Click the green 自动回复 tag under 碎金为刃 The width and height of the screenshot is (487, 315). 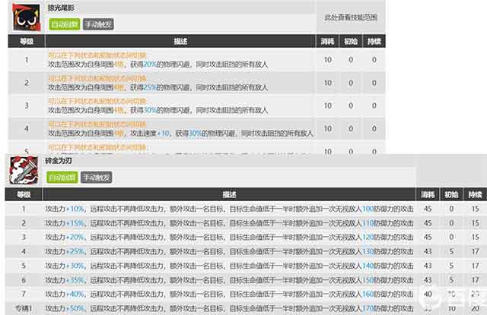[x=62, y=177]
